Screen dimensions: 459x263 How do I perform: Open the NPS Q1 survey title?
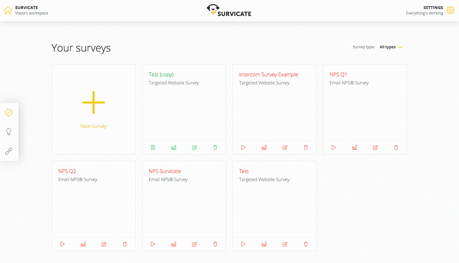coord(338,74)
